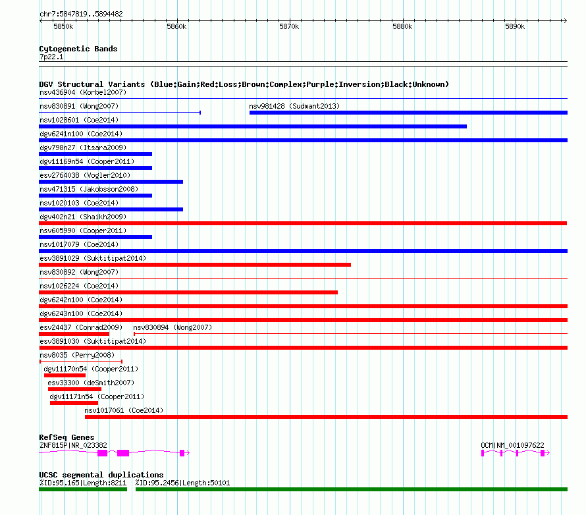
Task: Click segmental duplication label Length:50101
Action: coord(182,483)
